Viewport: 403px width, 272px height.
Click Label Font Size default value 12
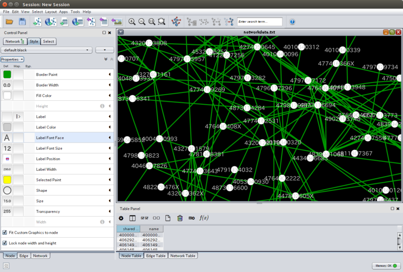7,148
